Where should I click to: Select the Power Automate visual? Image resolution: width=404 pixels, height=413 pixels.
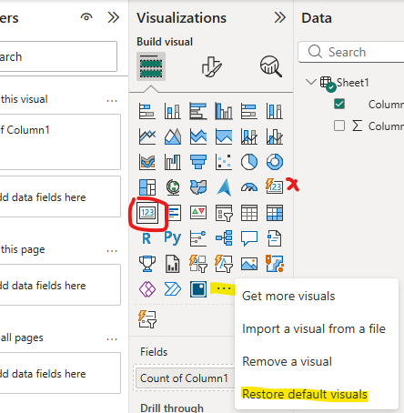(173, 289)
